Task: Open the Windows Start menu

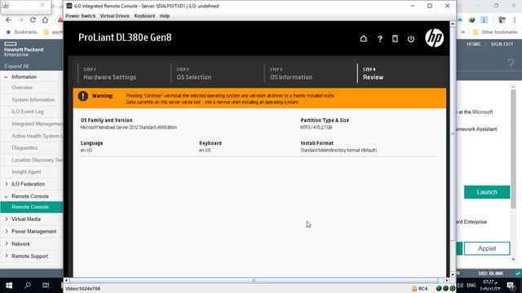Action: pyautogui.click(x=9, y=285)
